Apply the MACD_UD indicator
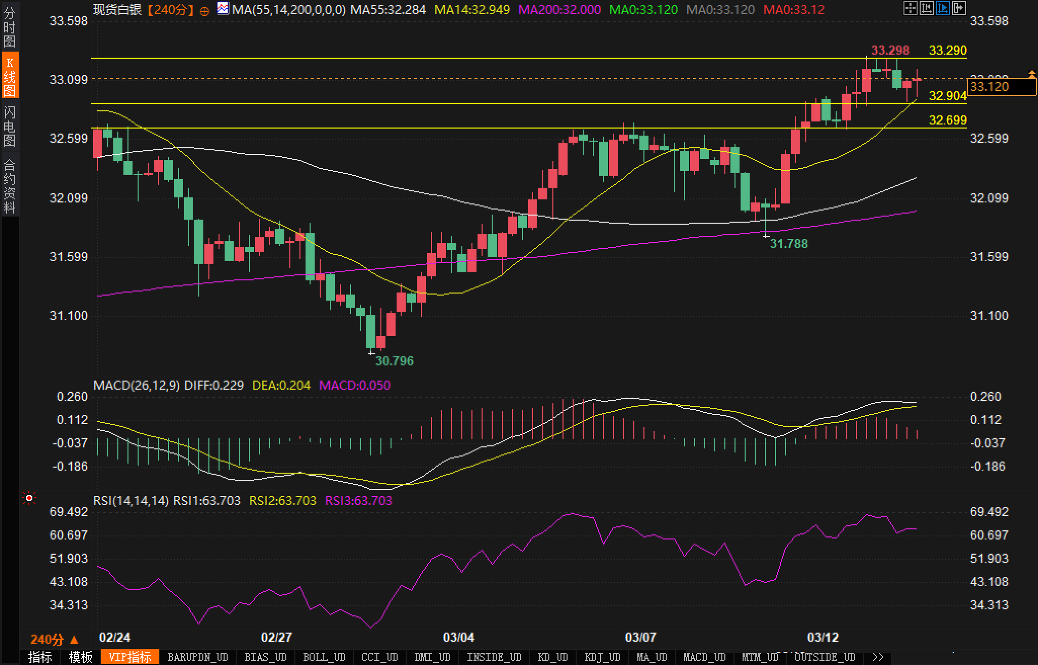The image size is (1038, 665). [705, 657]
